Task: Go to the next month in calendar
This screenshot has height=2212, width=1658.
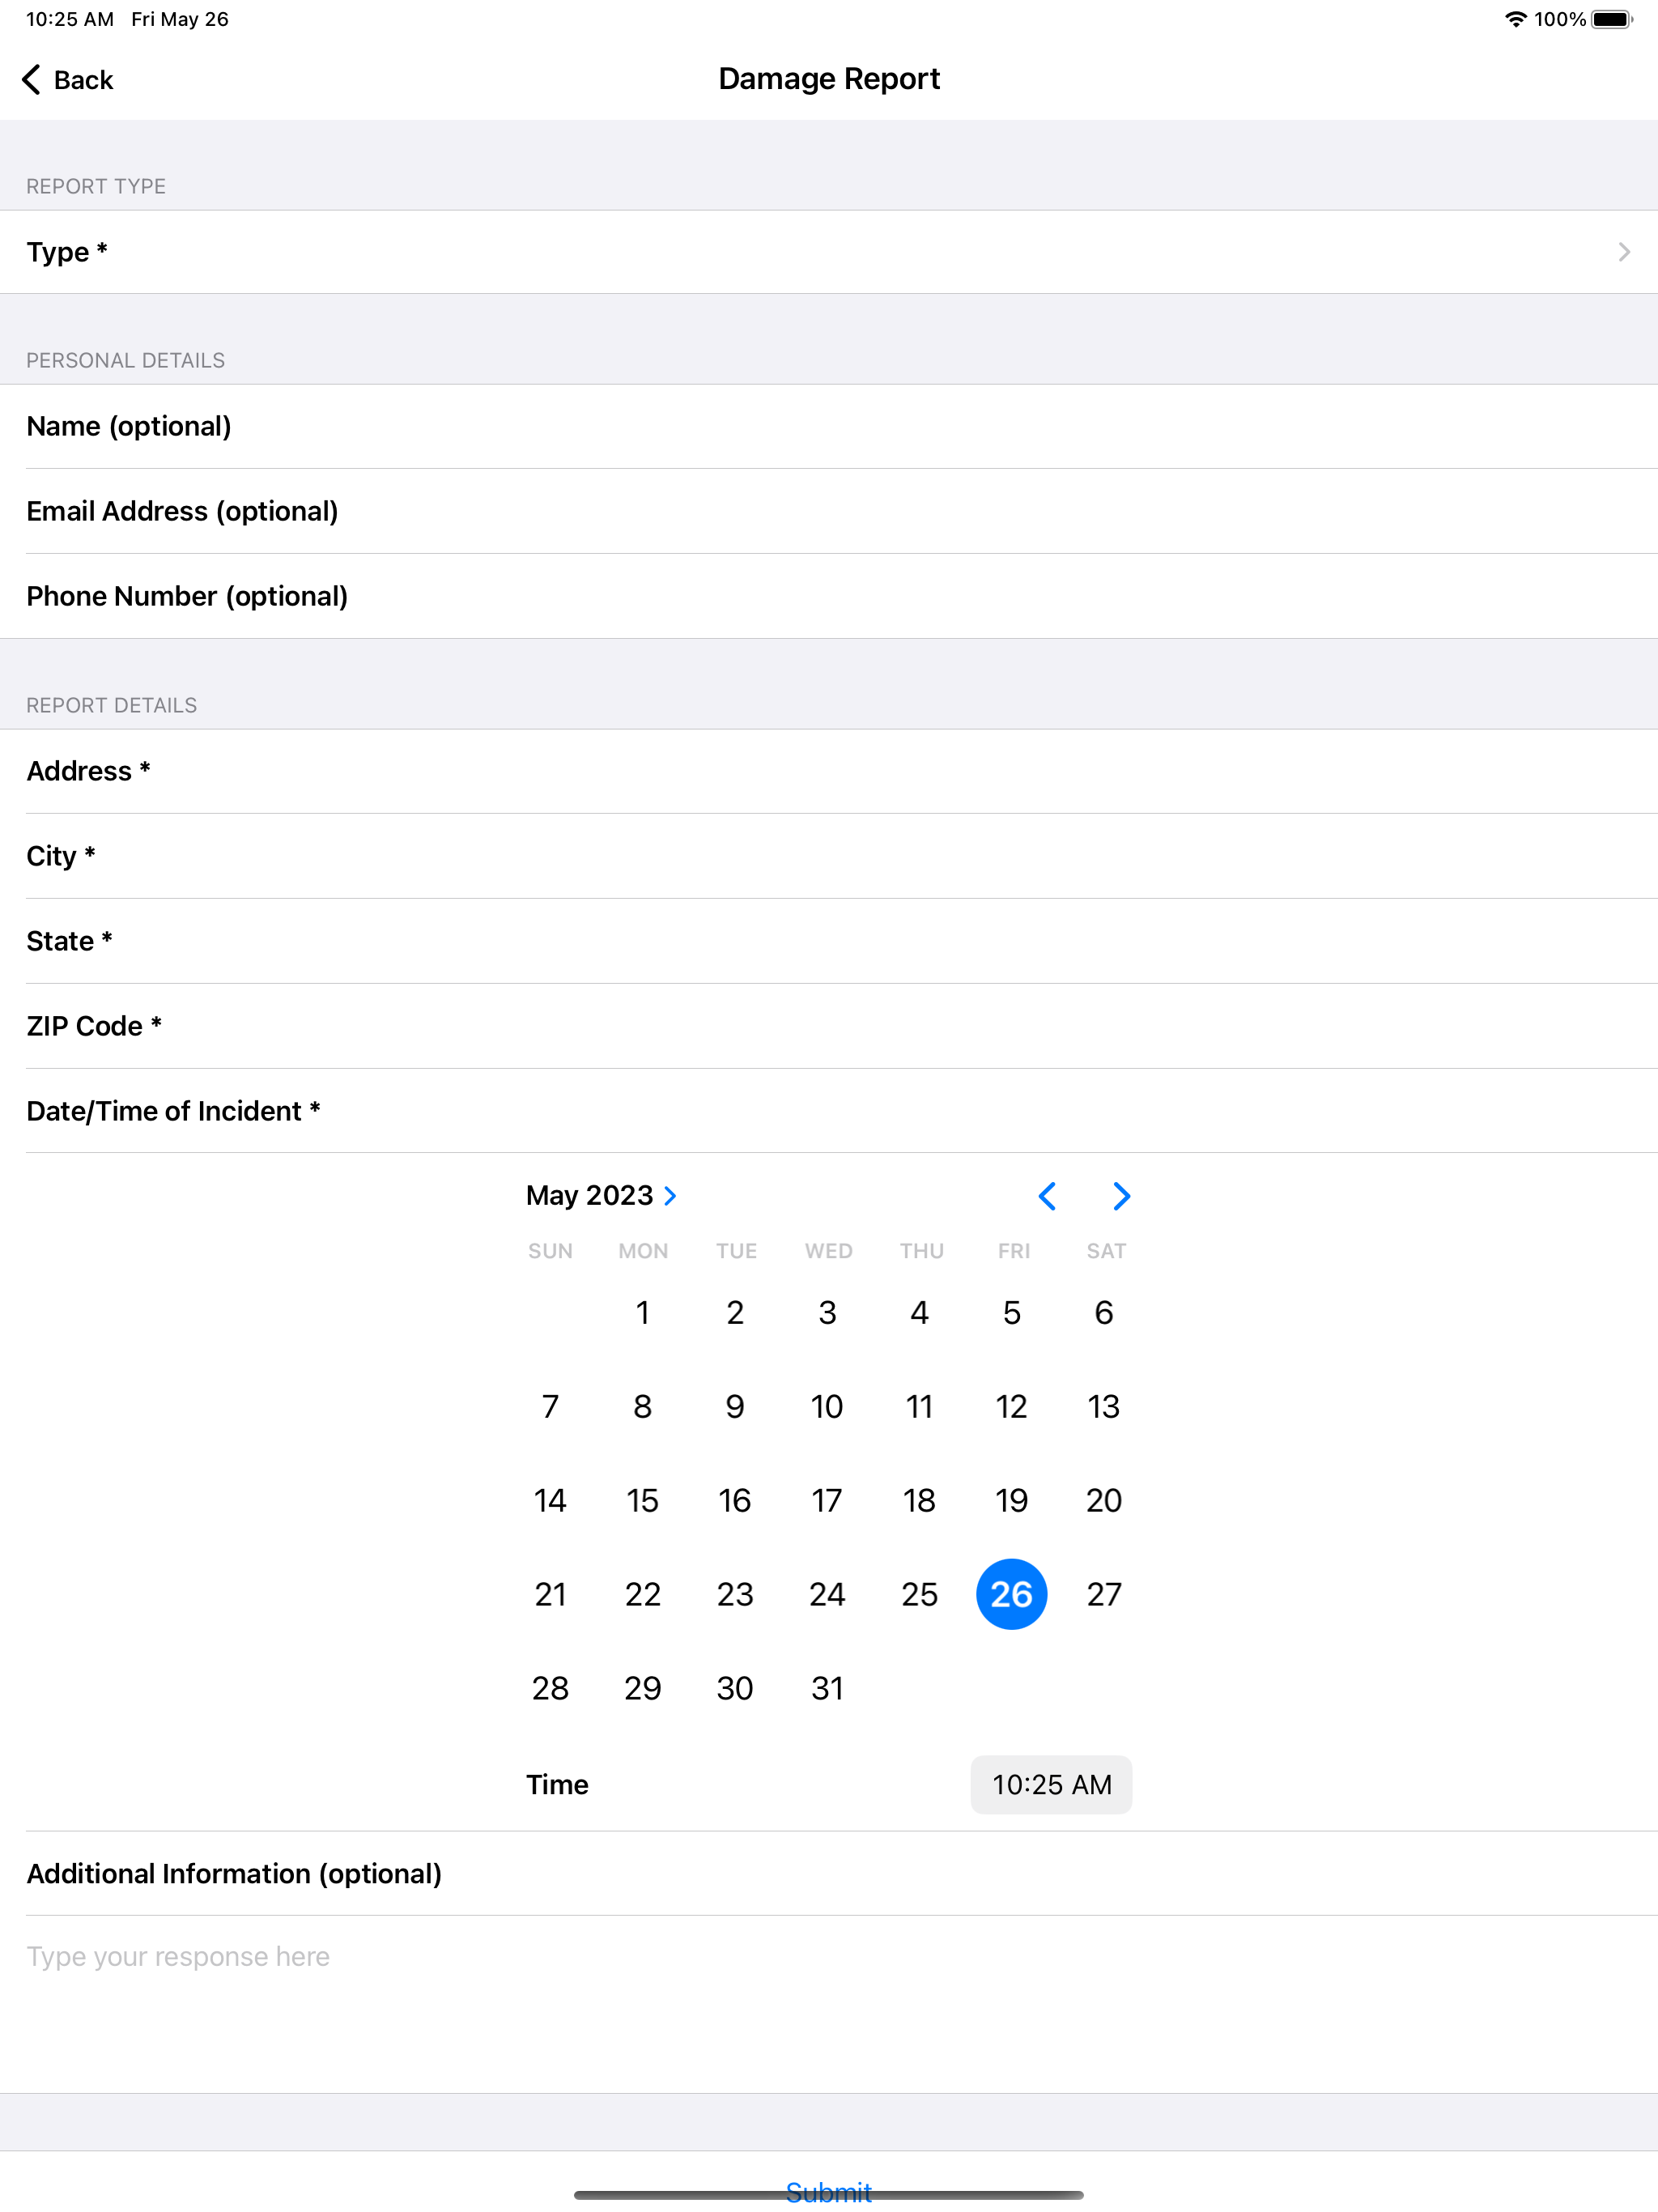Action: click(x=1121, y=1196)
